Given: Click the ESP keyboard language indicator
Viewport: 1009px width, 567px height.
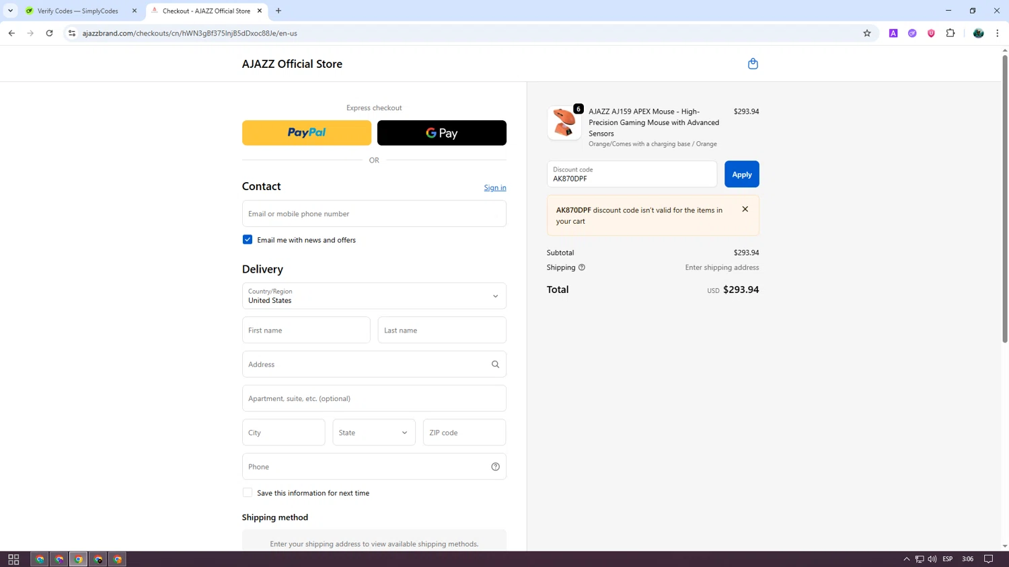Looking at the screenshot, I should [x=947, y=559].
